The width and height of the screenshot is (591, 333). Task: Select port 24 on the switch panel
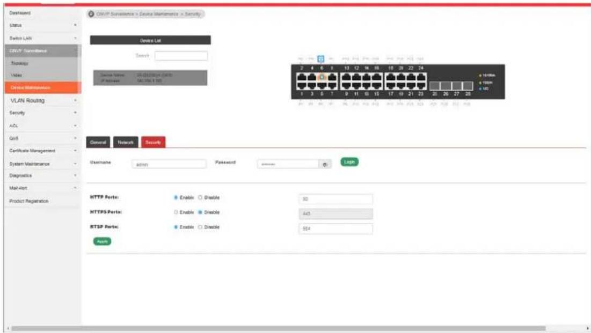421,77
